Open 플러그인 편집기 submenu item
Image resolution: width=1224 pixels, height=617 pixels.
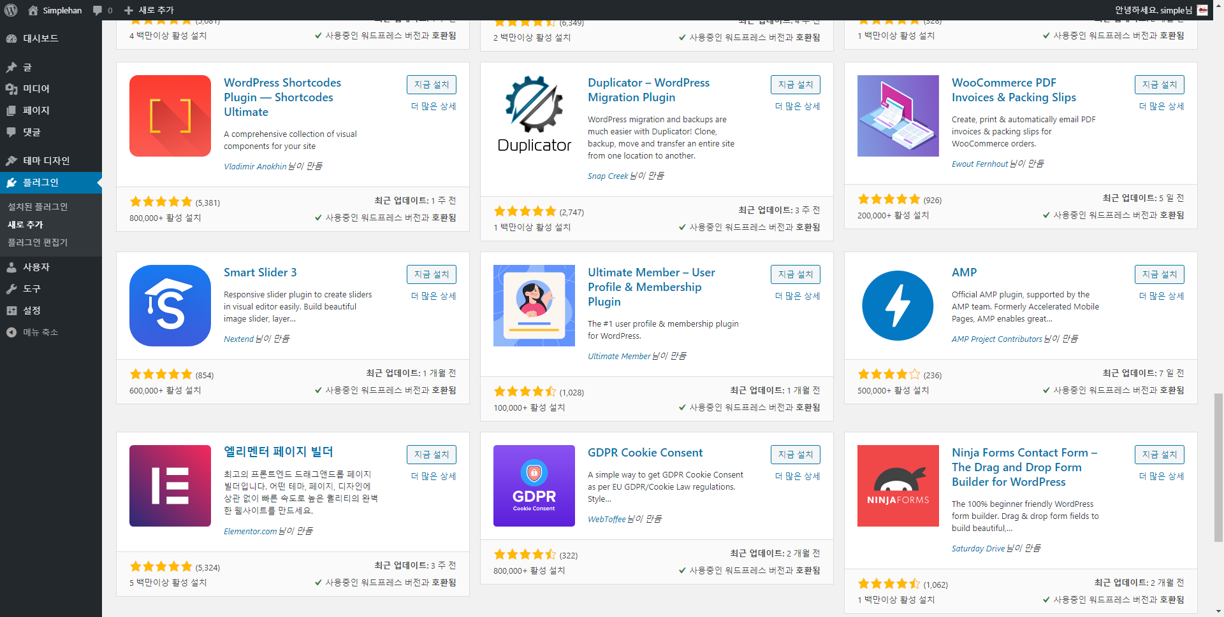click(x=38, y=242)
